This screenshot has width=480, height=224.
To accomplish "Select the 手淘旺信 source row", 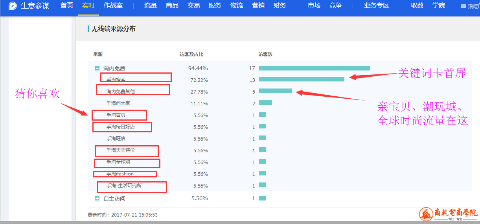I will pyautogui.click(x=116, y=139).
